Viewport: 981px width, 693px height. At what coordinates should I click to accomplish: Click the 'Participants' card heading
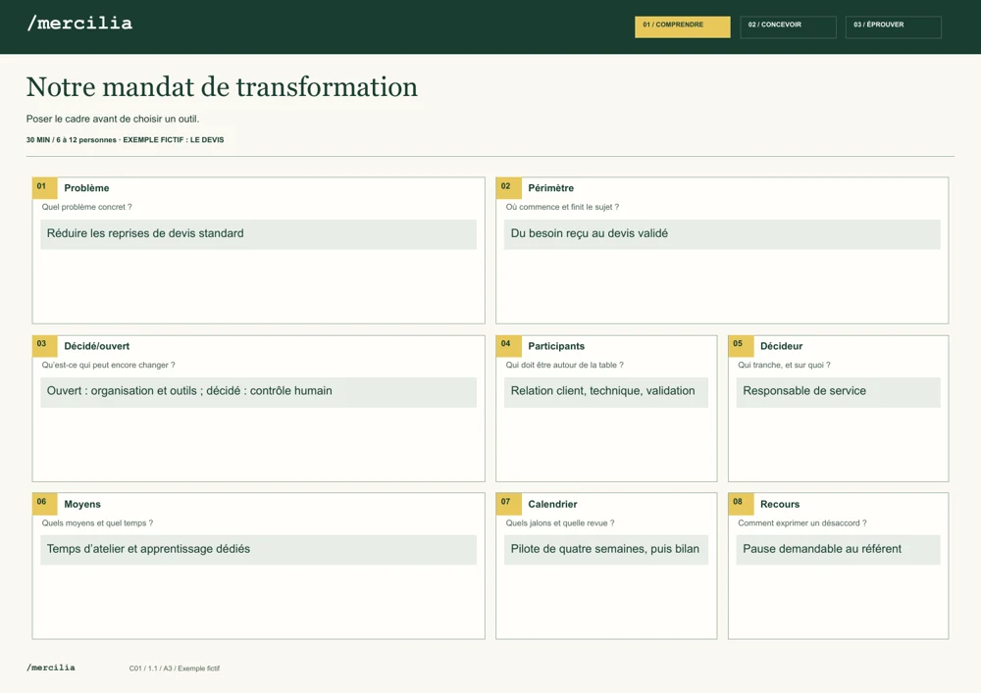point(556,346)
